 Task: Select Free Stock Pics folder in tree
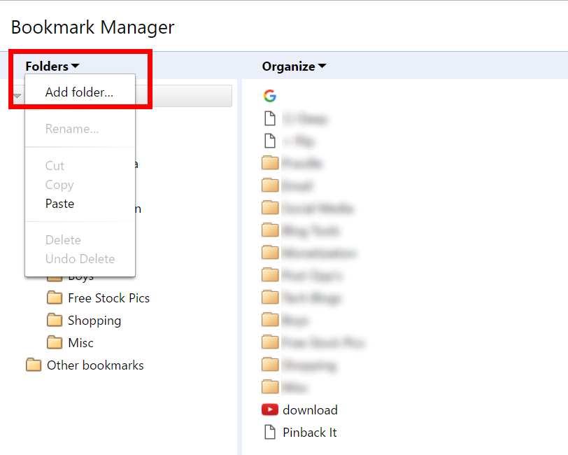coord(98,298)
